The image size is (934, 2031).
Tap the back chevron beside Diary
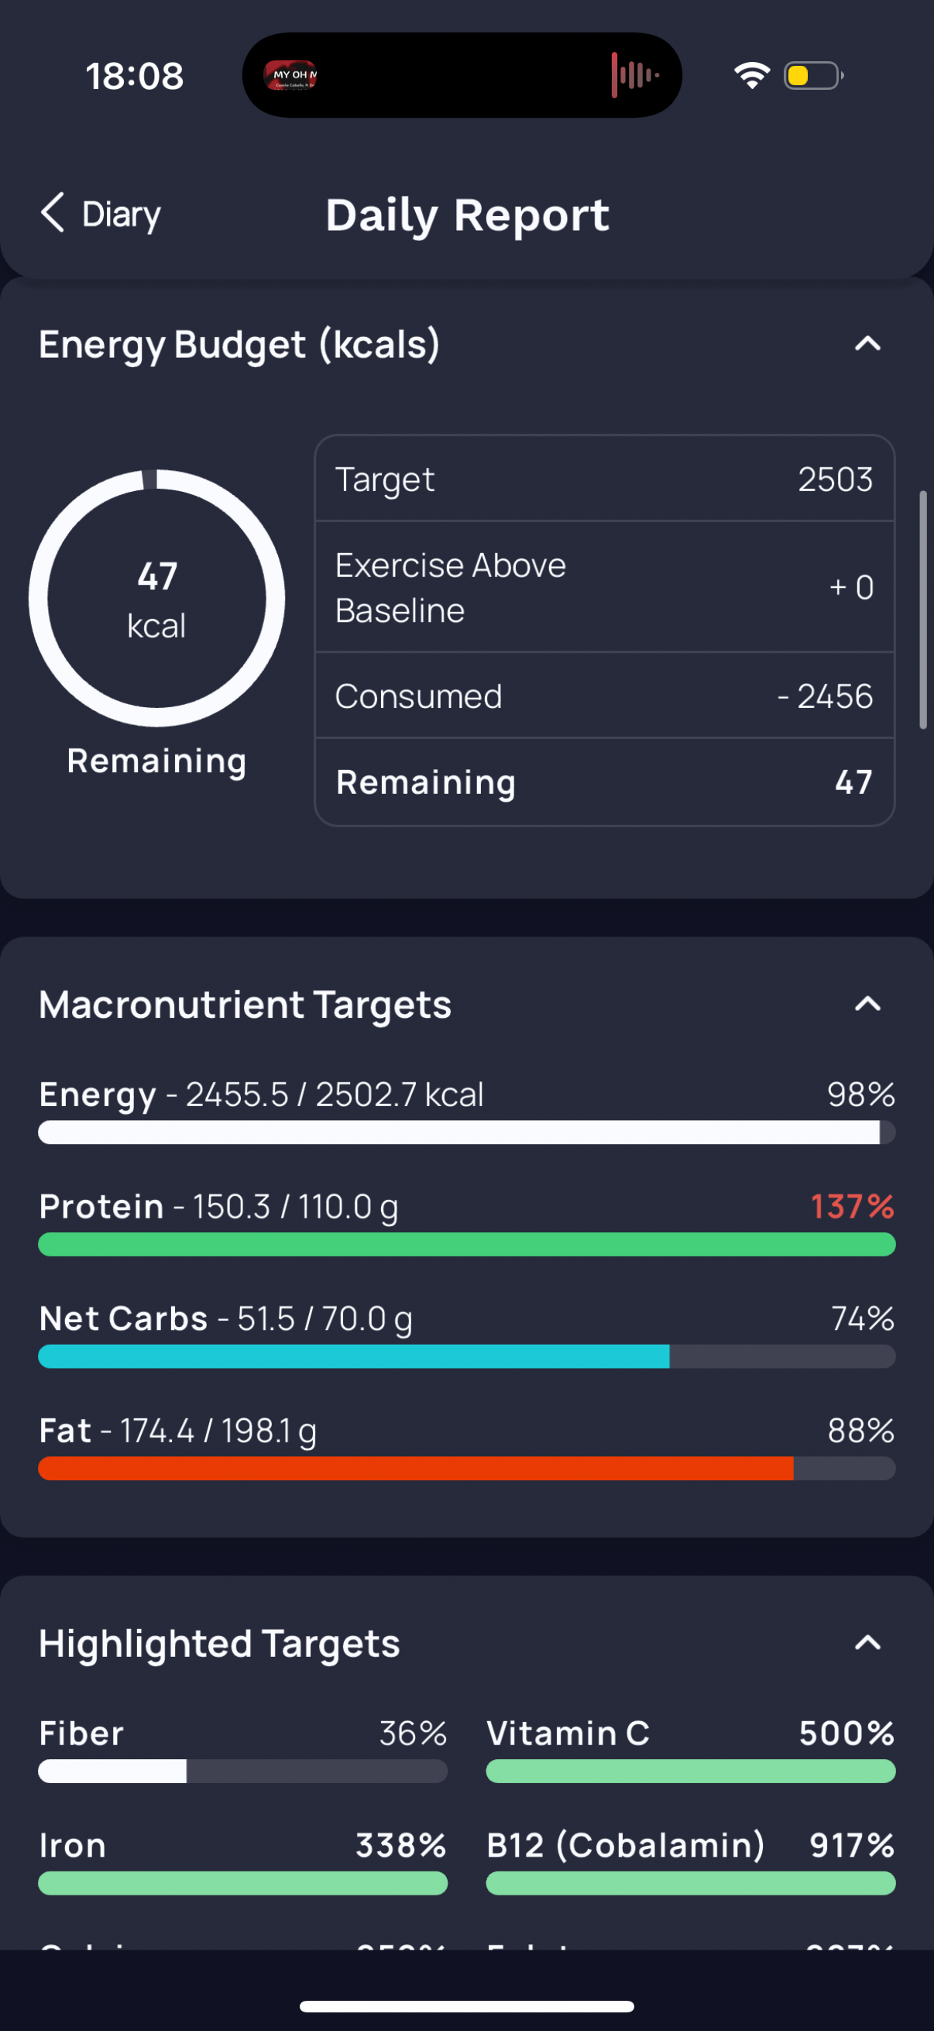52,214
